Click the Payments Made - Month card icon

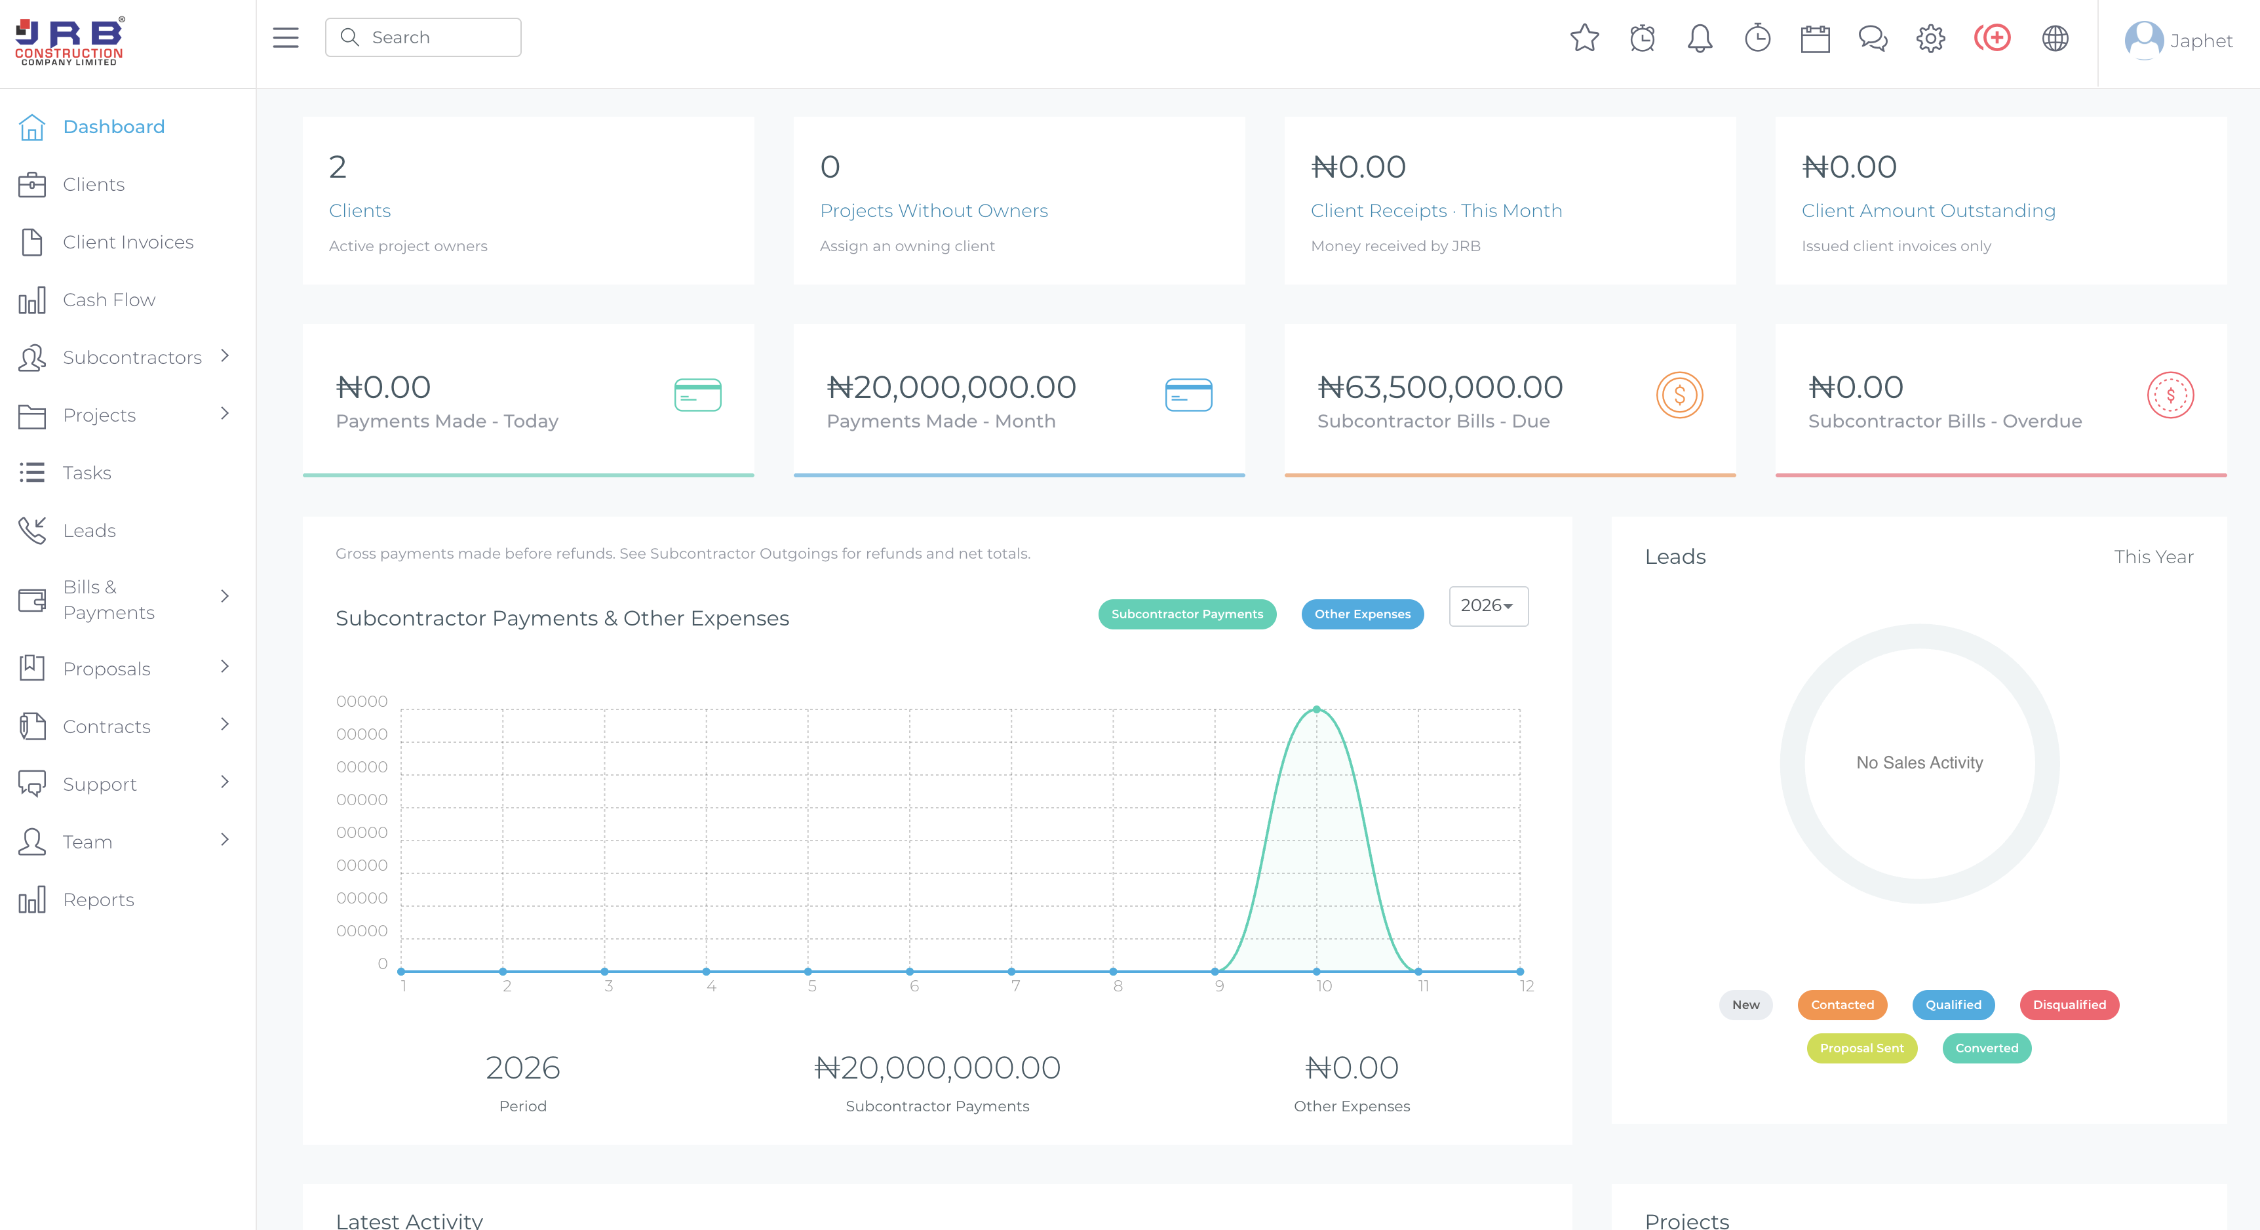pos(1189,395)
